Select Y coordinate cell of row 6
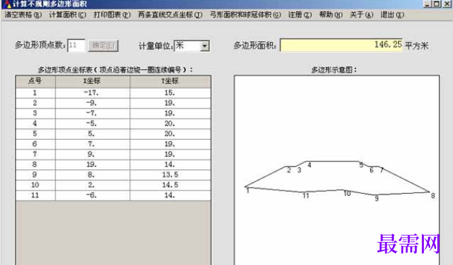 tap(170, 144)
